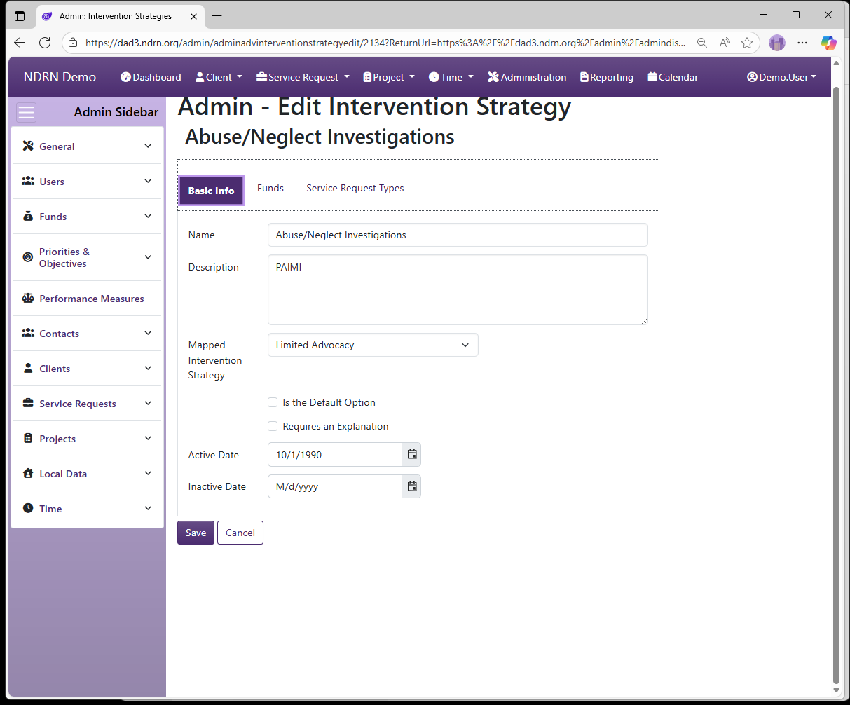Click the page vertical scrollbar
This screenshot has height=705, width=850.
click(836, 384)
